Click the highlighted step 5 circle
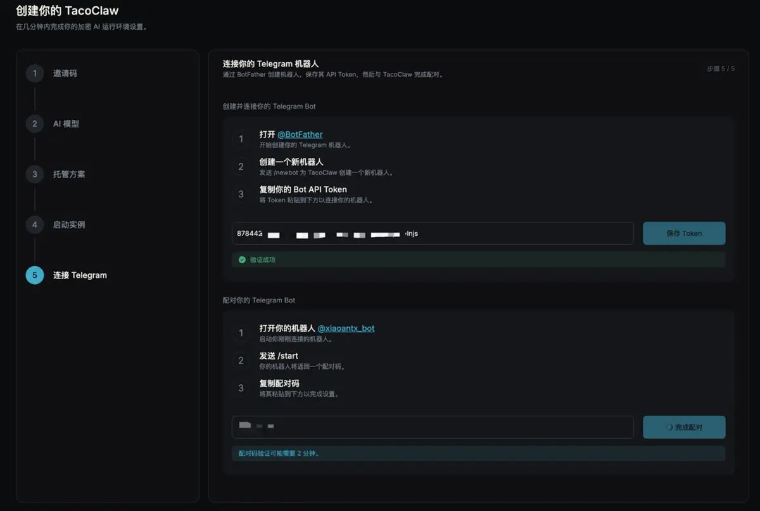The width and height of the screenshot is (760, 511). pyautogui.click(x=35, y=275)
